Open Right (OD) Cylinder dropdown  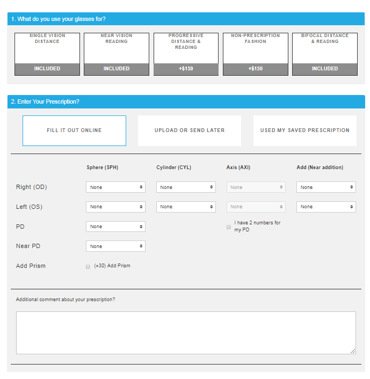[x=186, y=187]
